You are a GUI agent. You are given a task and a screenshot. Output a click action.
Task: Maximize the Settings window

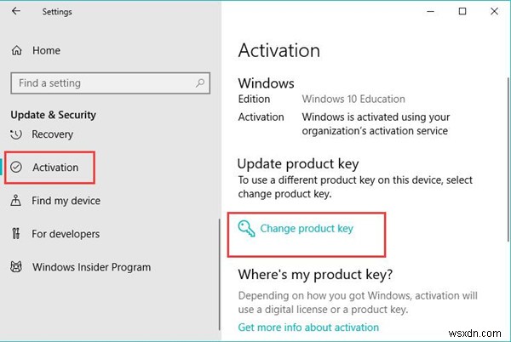point(462,12)
